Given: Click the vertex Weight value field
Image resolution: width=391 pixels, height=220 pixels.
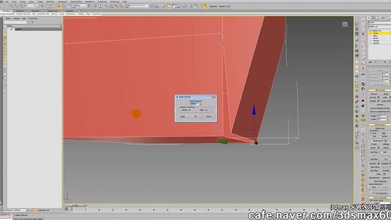Looking at the screenshot, I should 382,116.
